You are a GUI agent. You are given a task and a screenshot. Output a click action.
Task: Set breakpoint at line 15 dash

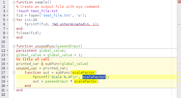point(7,64)
